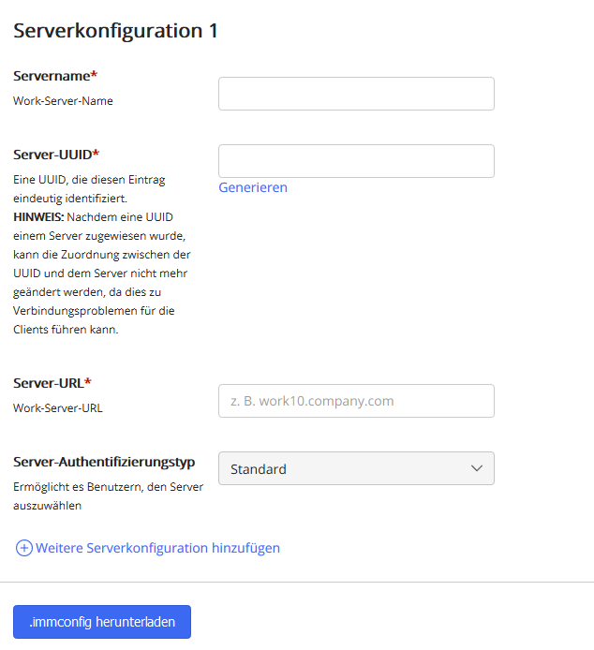Click the Weitere Serverkonfiguration hinzufügen link text
This screenshot has height=650, width=594.
coord(157,548)
